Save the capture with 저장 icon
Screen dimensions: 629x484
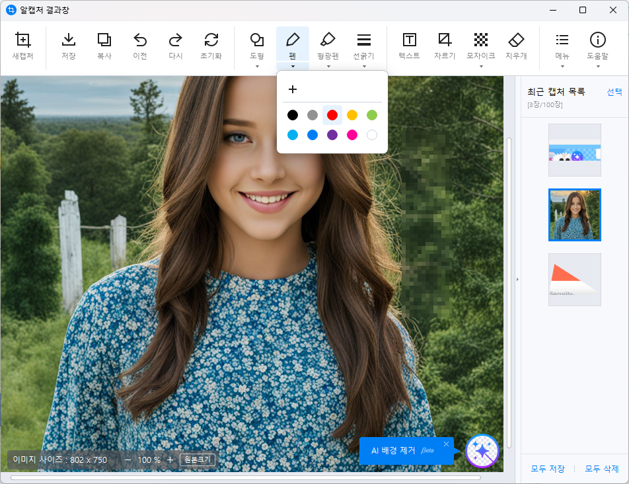pyautogui.click(x=68, y=40)
